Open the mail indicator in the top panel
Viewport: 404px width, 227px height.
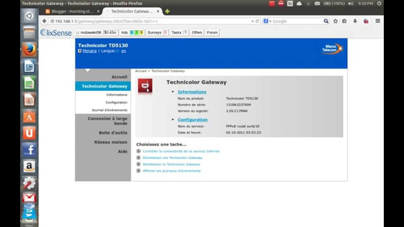[317, 3]
